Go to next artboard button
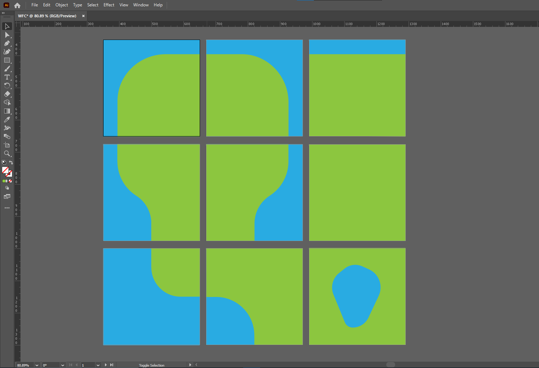The image size is (539, 368). pos(106,365)
